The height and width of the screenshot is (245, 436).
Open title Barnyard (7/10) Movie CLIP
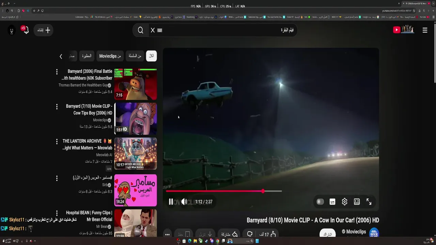pyautogui.click(x=89, y=110)
